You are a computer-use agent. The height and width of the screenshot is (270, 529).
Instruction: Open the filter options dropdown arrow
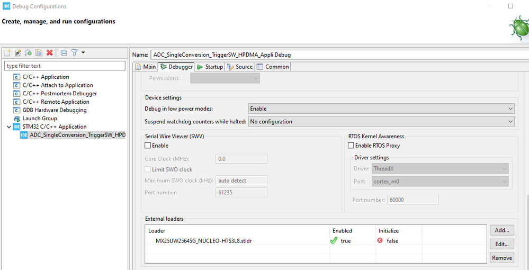coord(83,52)
